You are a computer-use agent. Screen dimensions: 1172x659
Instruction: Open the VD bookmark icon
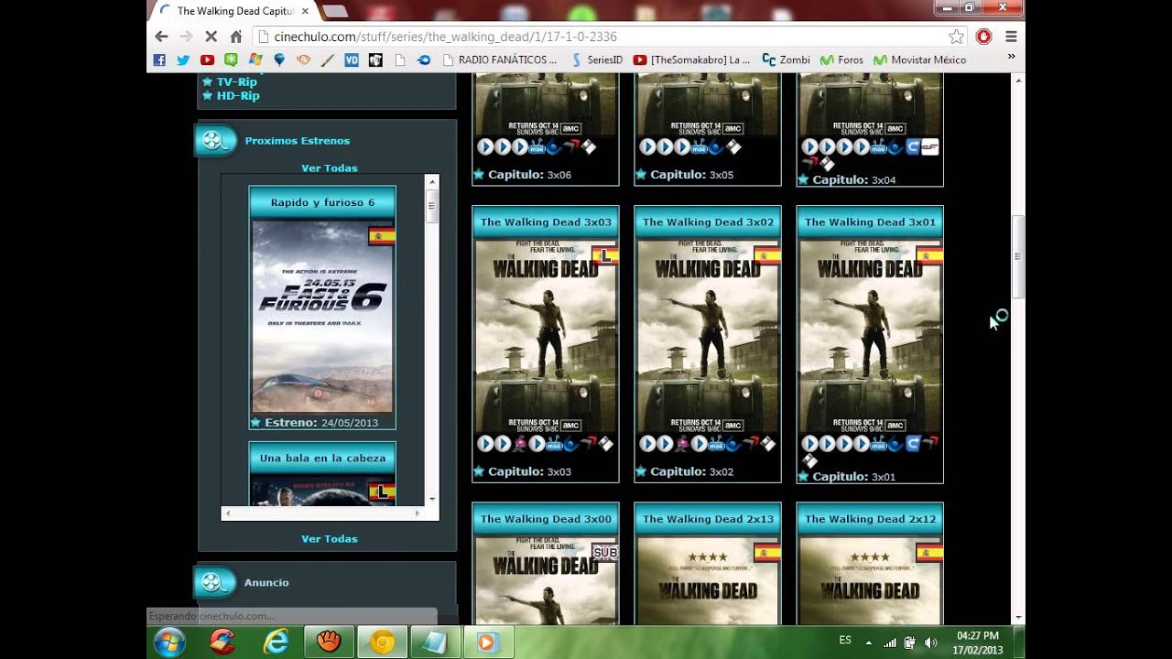click(351, 59)
